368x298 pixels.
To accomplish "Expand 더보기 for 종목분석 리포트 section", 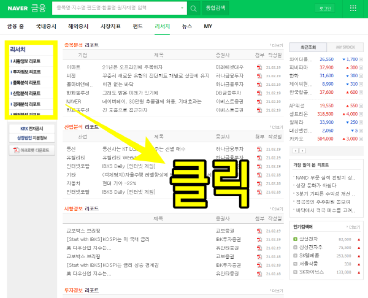I will point(277,45).
